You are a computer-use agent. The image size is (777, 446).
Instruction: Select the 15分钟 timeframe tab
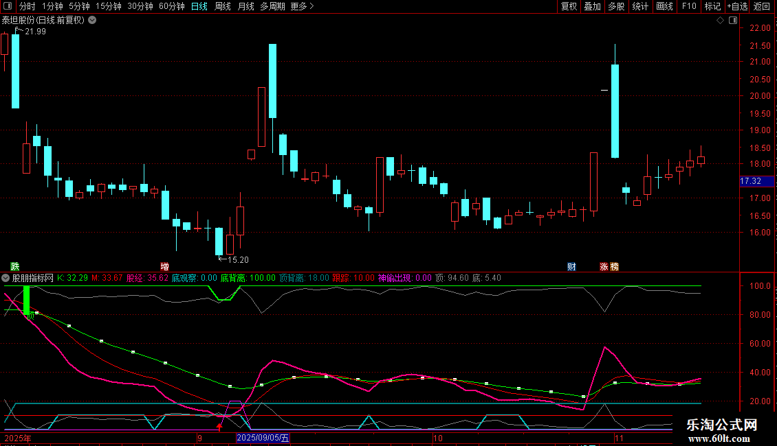(108, 6)
